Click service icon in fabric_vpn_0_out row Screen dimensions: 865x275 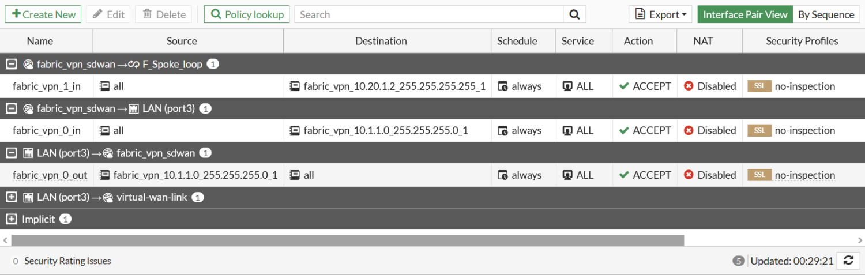tap(567, 175)
